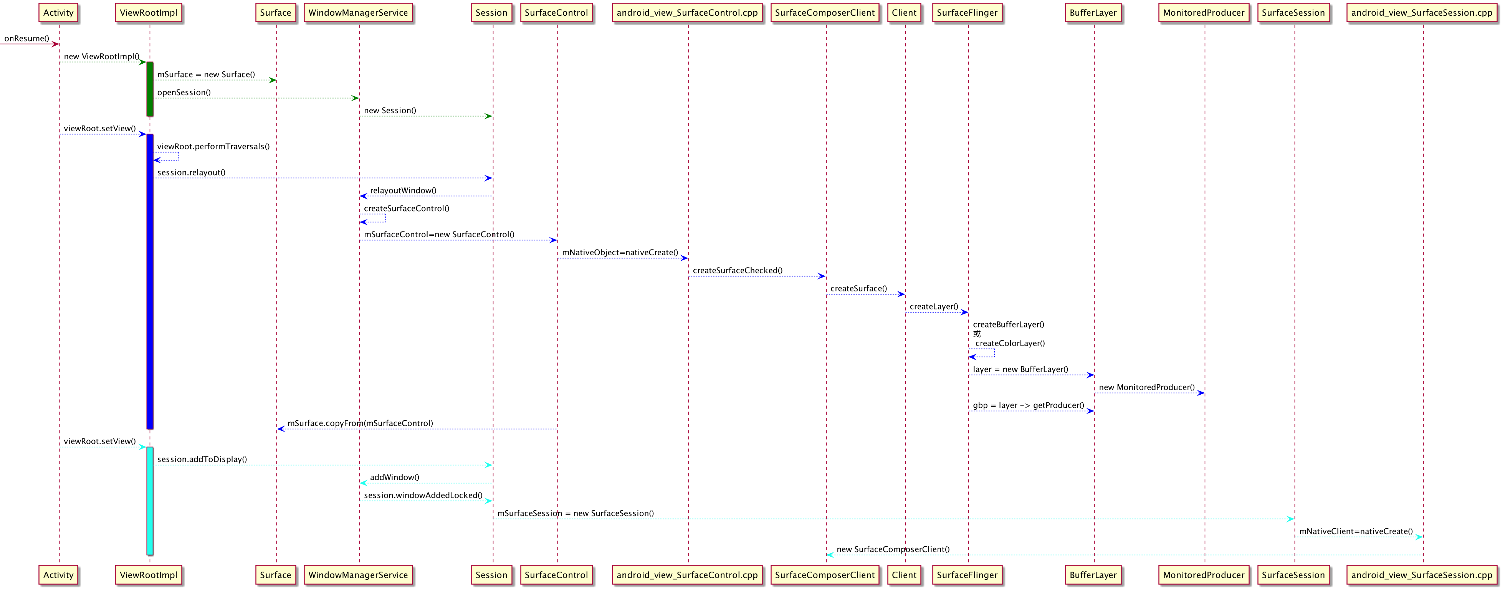Click the createLayer() message label
Screen dimensions: 1505x592
(934, 306)
